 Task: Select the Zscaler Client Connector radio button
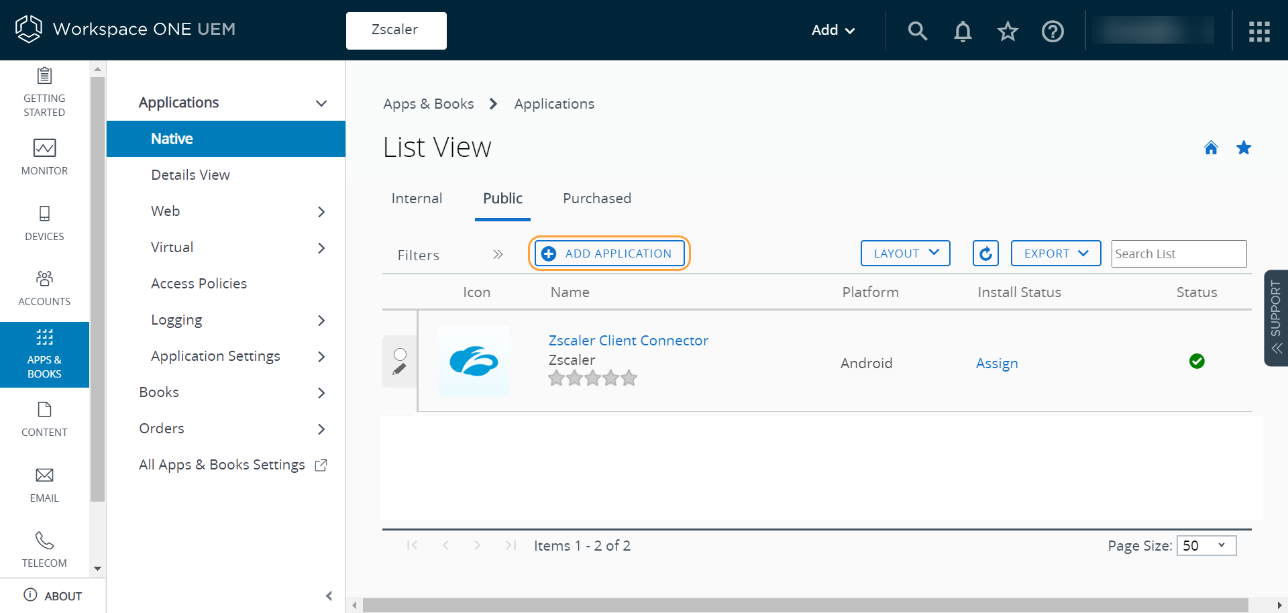pyautogui.click(x=400, y=354)
